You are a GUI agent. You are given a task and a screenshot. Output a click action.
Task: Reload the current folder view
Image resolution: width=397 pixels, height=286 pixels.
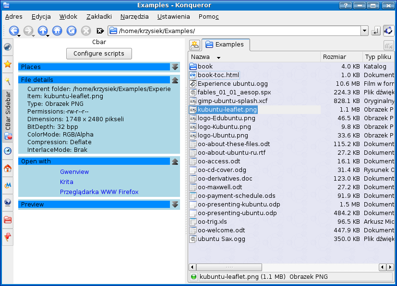point(72,31)
